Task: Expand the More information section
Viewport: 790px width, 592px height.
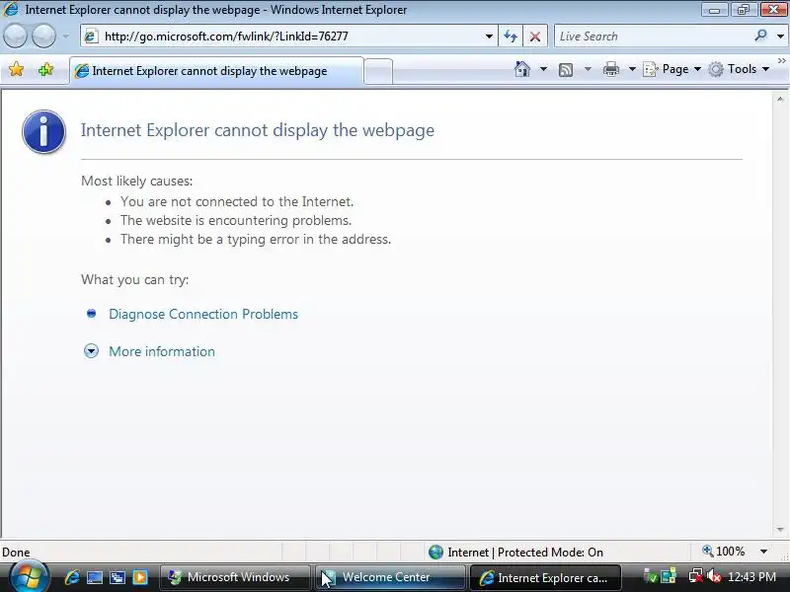Action: tap(162, 351)
